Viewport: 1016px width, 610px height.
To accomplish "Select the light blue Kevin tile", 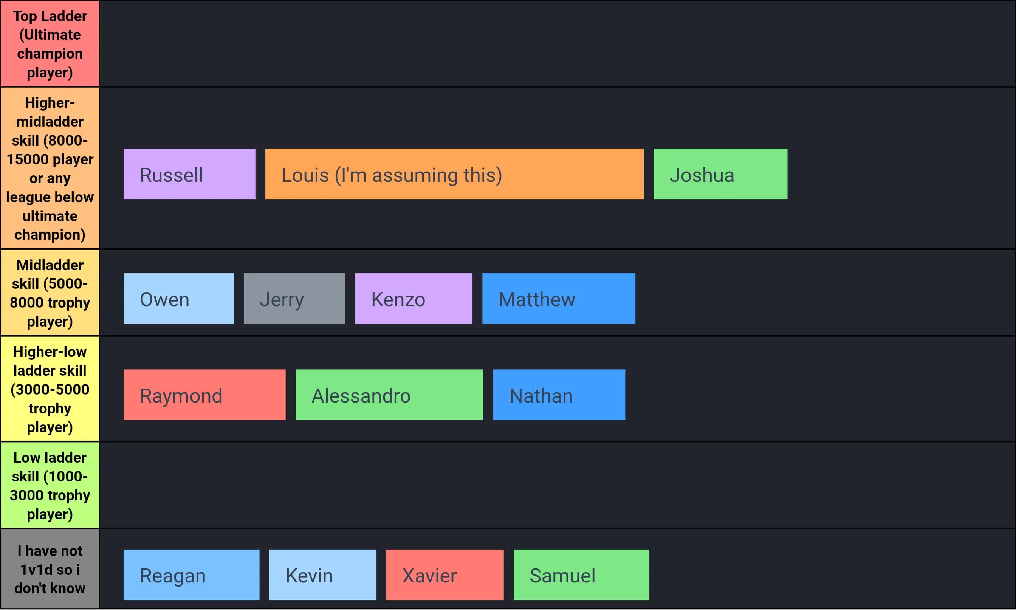I will point(323,574).
